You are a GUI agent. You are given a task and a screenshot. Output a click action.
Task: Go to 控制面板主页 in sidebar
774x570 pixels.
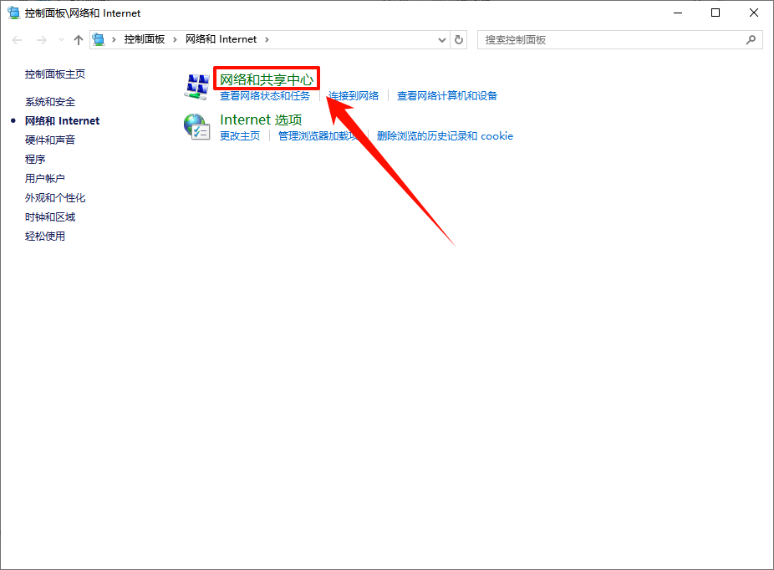55,74
